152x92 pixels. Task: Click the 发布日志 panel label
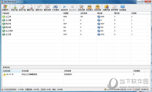[6, 67]
